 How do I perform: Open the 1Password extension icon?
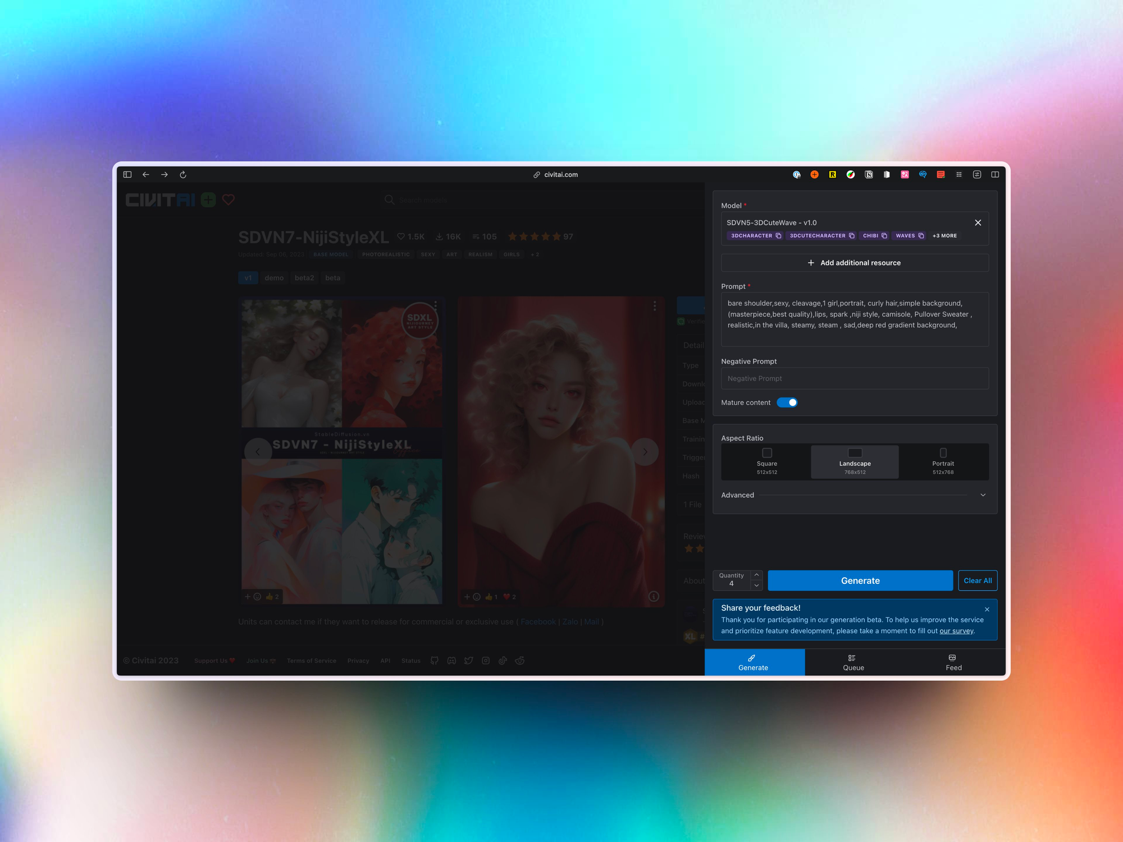(x=796, y=175)
